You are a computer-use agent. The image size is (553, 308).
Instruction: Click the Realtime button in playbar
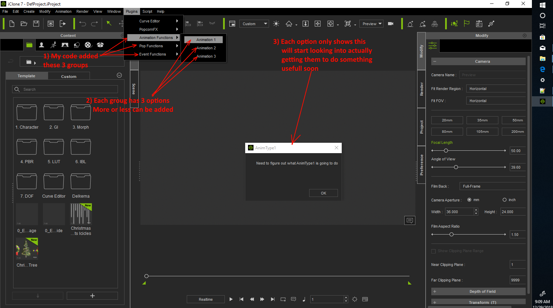pos(206,299)
